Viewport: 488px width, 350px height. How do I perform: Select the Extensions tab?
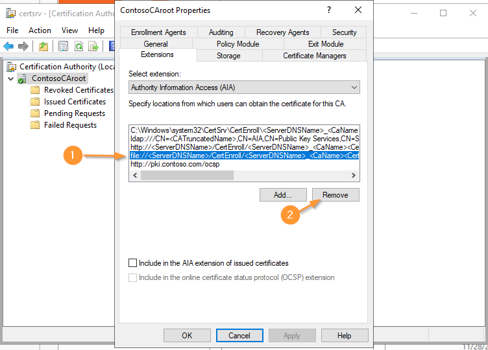pos(157,54)
